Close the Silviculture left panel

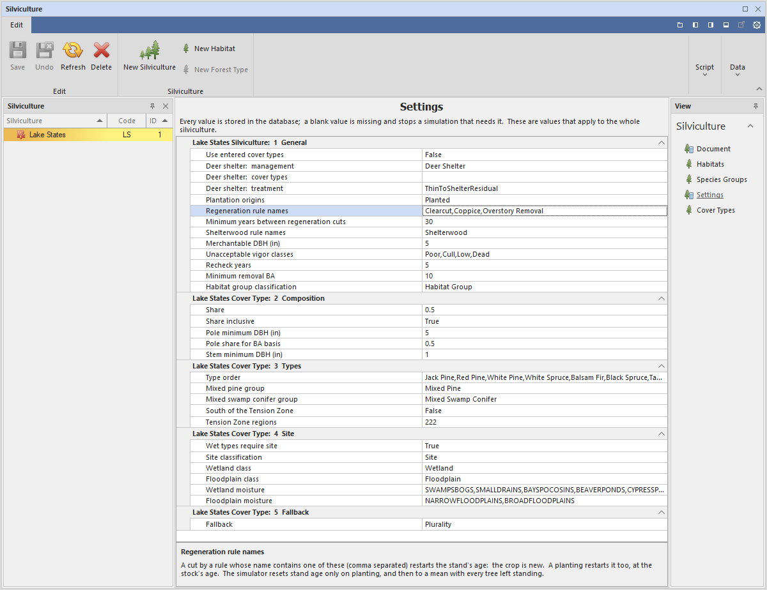tap(166, 106)
